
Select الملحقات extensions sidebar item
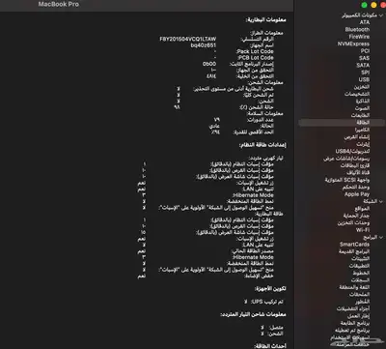coord(360,294)
